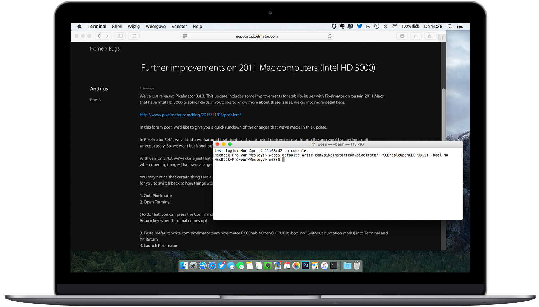Click the Safari compass icon in Dock
539x307 pixels.
[212, 266]
